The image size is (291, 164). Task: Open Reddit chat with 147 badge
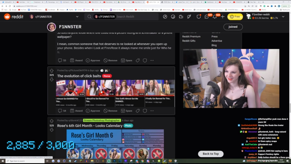pyautogui.click(x=207, y=17)
